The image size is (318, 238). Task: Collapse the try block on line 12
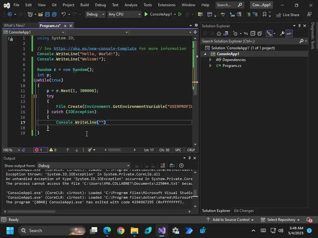35,96
